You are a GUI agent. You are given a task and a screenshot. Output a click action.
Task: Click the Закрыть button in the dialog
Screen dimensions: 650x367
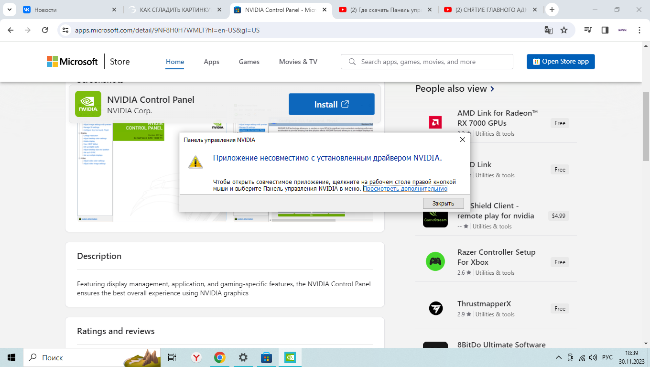443,203
